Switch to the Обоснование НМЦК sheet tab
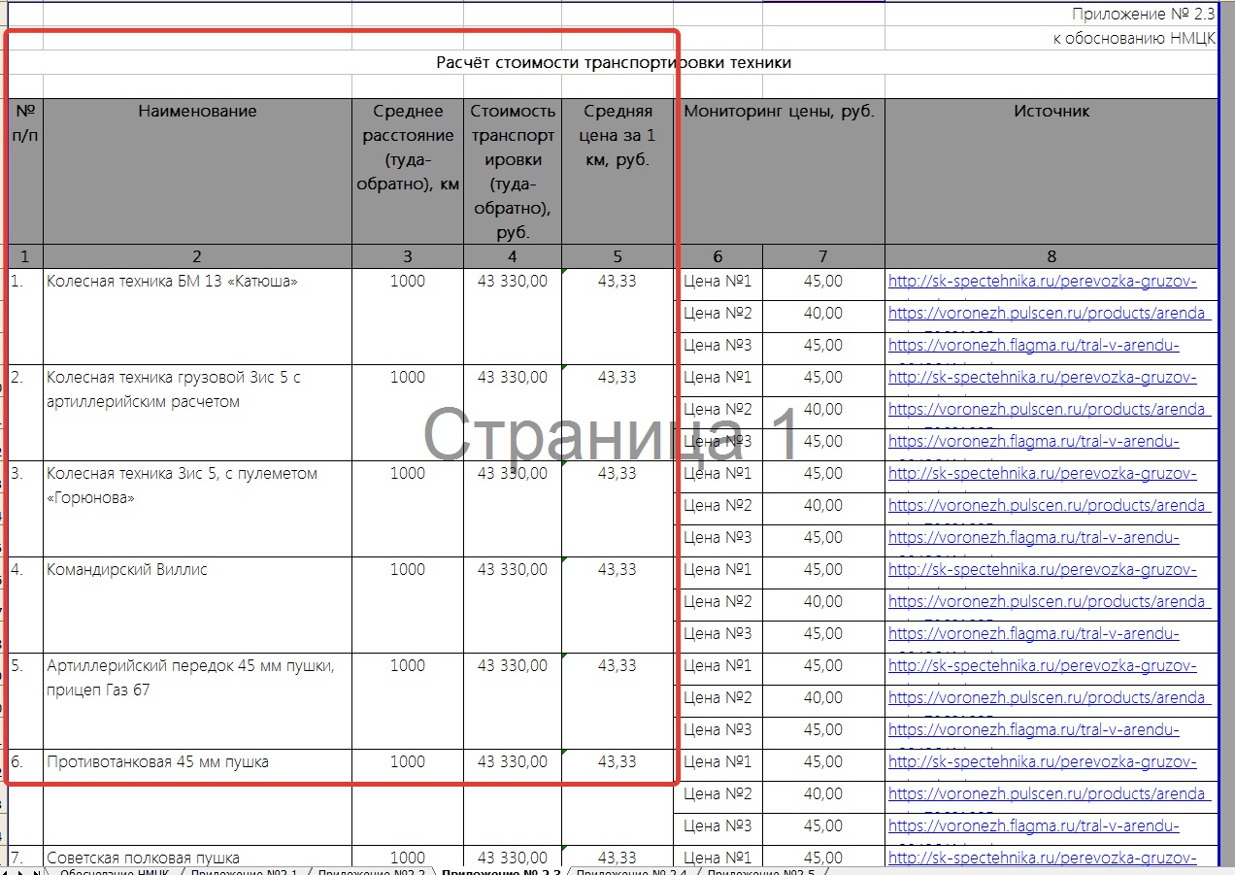This screenshot has width=1235, height=875. (x=114, y=872)
